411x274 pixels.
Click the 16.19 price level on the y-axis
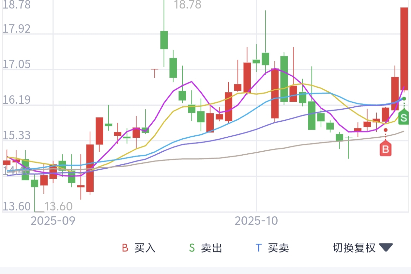pyautogui.click(x=17, y=100)
